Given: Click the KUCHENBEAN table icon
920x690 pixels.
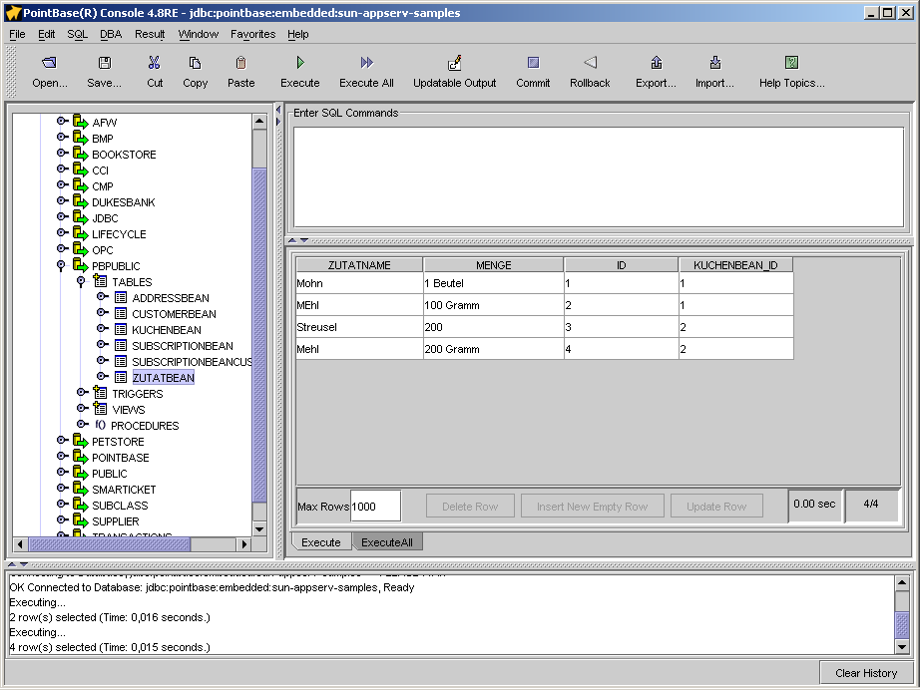Looking at the screenshot, I should click(x=121, y=329).
